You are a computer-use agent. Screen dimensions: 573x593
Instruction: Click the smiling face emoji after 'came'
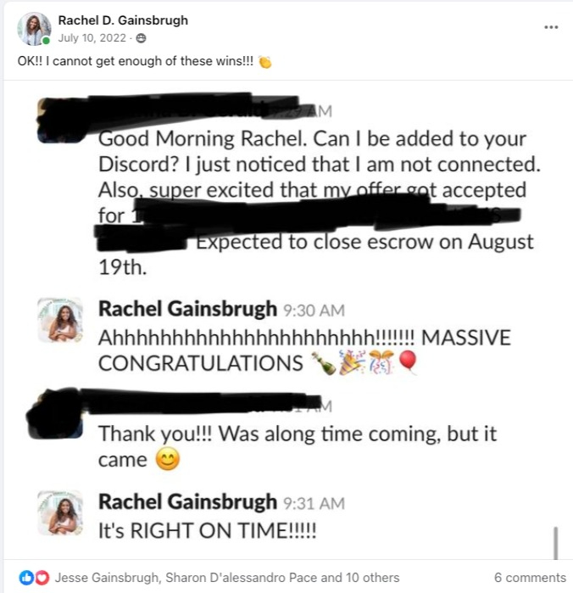click(x=168, y=459)
